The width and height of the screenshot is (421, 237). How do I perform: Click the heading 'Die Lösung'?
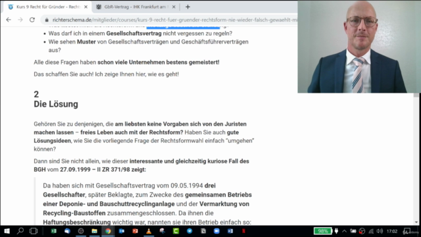tap(56, 104)
